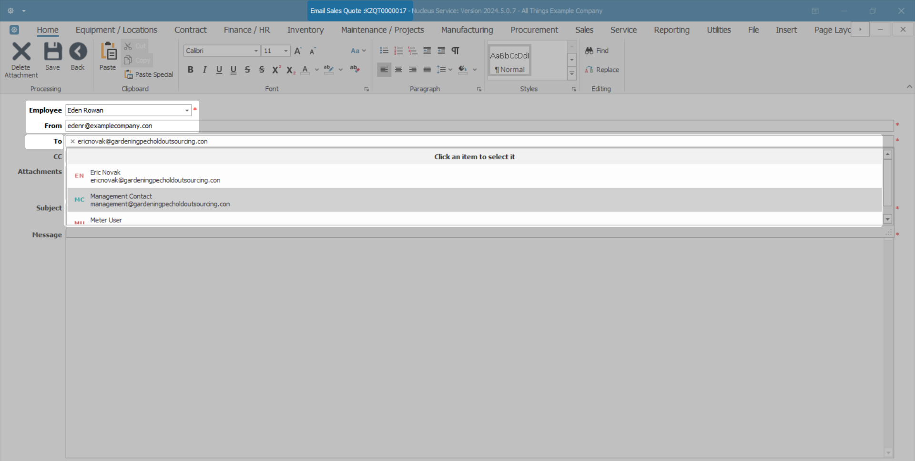Open the Change Case Aa dropdown
Viewport: 915px width, 461px height.
point(358,51)
